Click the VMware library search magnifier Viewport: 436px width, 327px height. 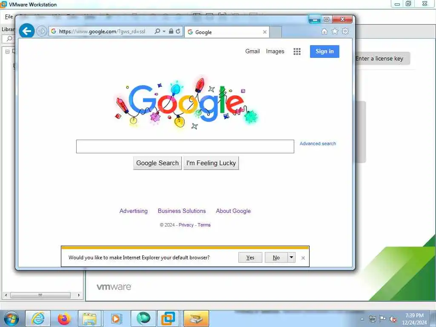click(x=9, y=39)
